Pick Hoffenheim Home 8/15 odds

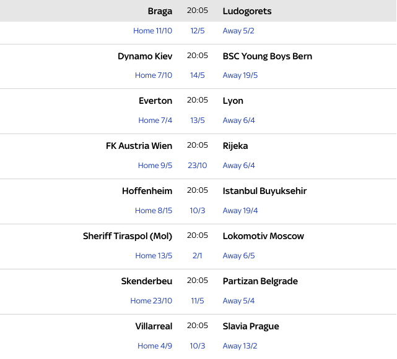[x=154, y=211]
